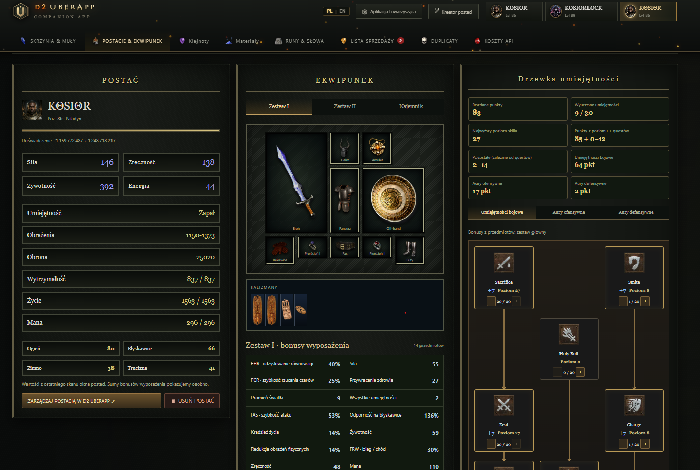Screen dimensions: 700x470
Task: Open the Klejnoty tab
Action: point(194,41)
